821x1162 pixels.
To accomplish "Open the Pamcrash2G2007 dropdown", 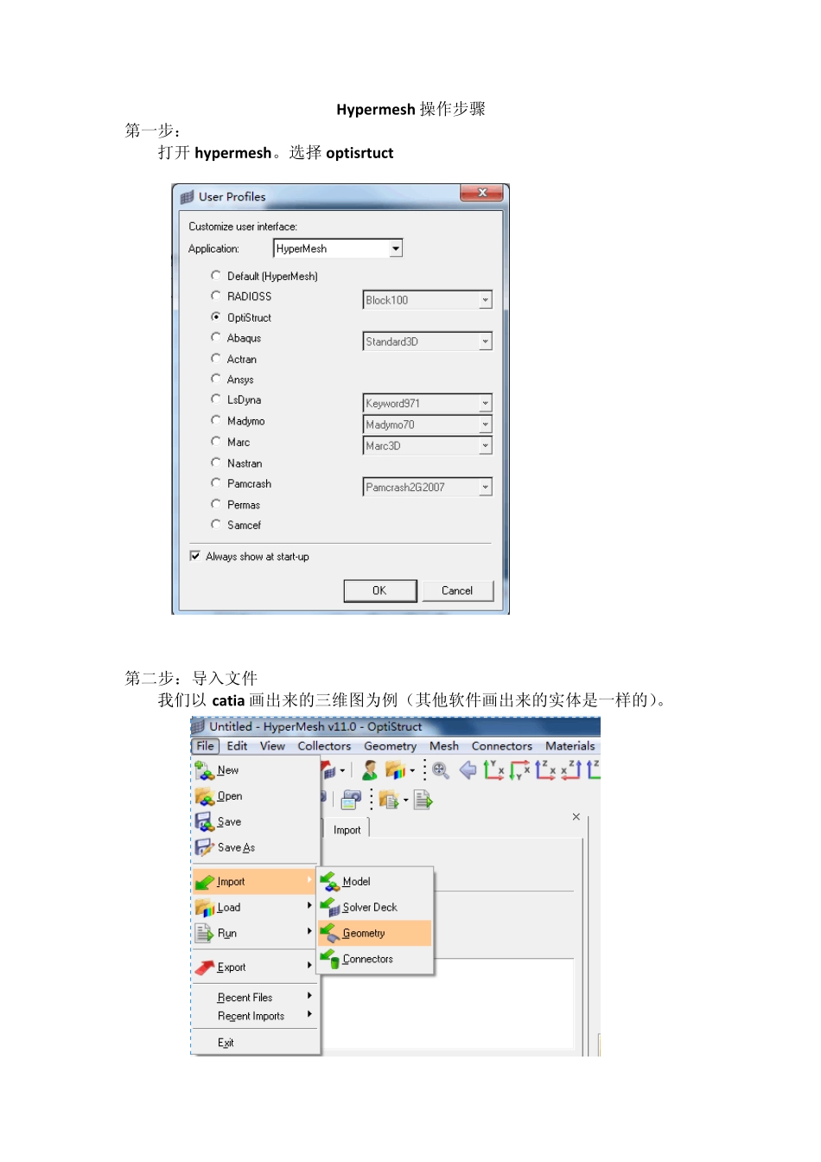I will (428, 487).
